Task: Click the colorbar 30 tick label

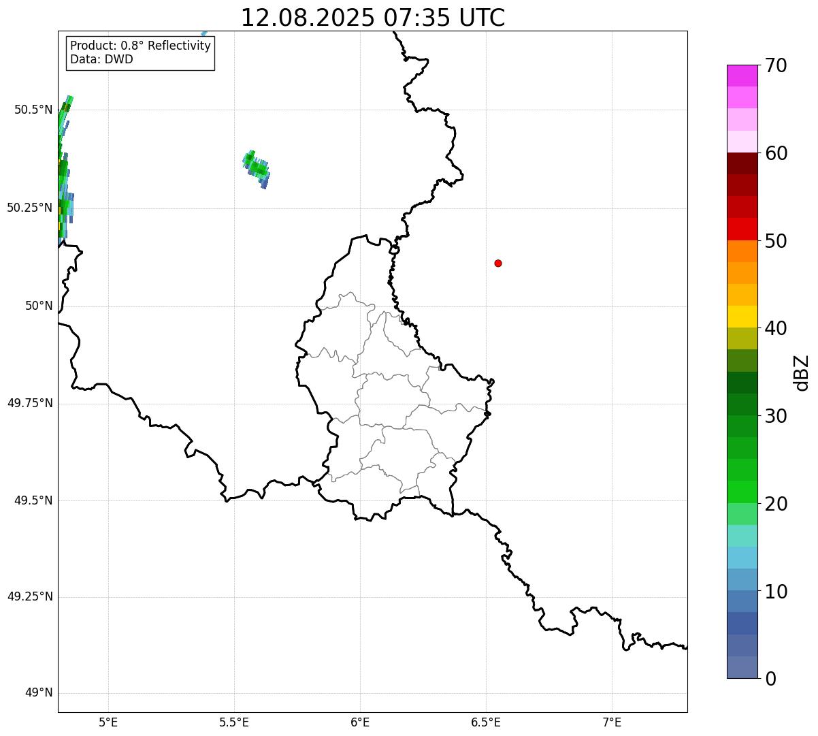Action: (776, 416)
